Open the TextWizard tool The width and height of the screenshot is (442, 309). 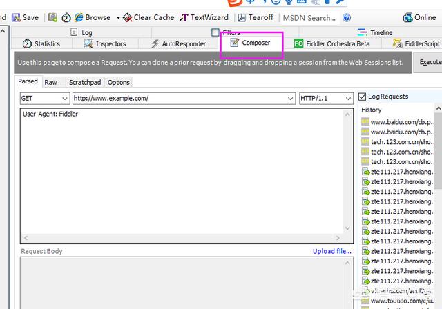click(x=204, y=17)
